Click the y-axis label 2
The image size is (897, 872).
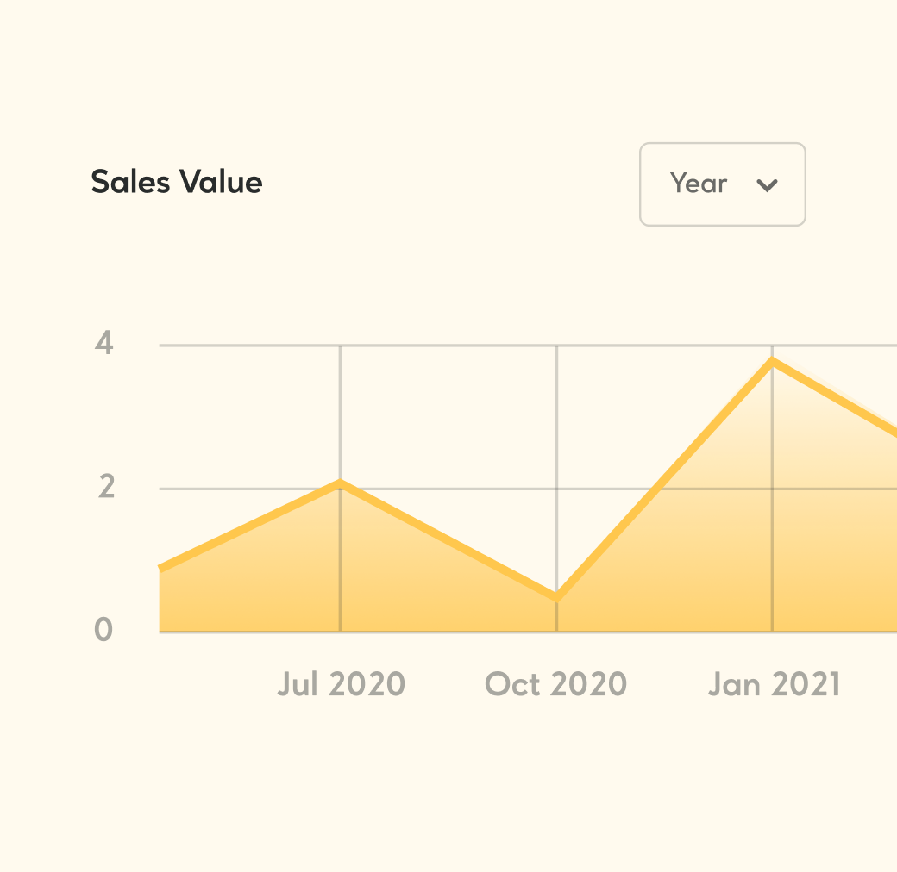(x=106, y=487)
